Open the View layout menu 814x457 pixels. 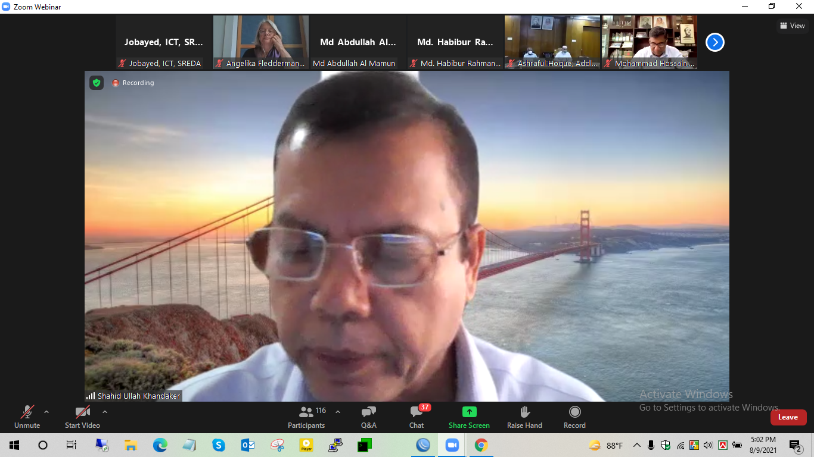792,26
